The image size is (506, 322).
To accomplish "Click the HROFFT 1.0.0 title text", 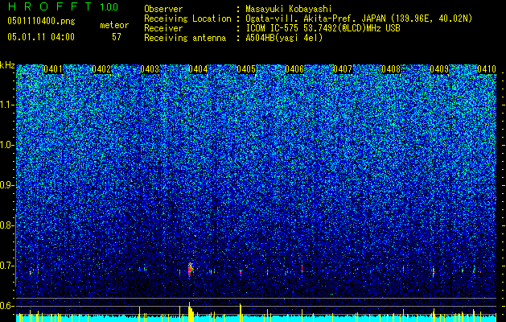I will 64,6.
